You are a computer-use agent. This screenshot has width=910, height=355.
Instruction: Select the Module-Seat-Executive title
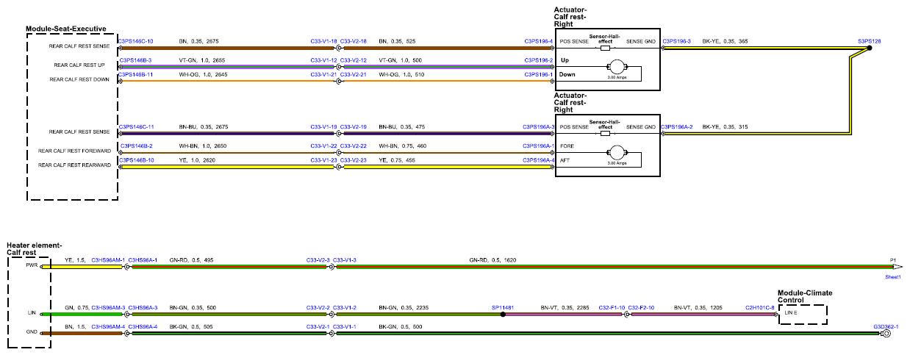[66, 29]
